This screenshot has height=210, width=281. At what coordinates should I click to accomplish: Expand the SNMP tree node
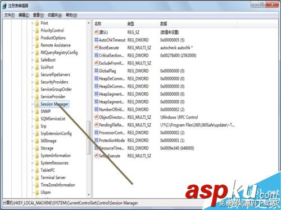(x=32, y=111)
